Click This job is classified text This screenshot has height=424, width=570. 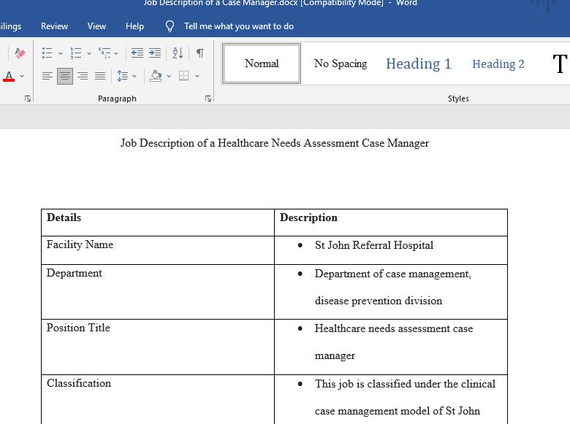406,384
